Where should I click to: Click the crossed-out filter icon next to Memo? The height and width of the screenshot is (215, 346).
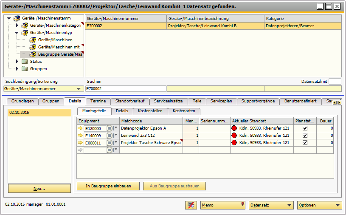pos(191,205)
